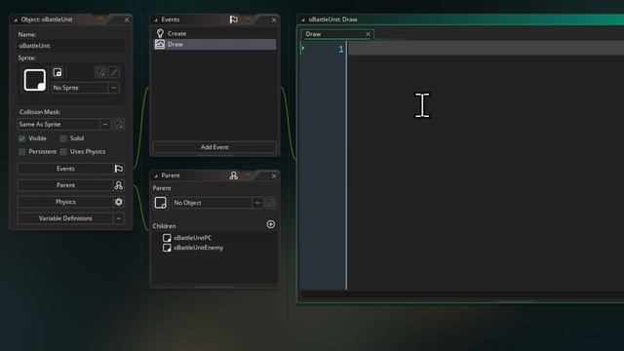This screenshot has height=351, width=624.
Task: Enable the Persistent checkbox
Action: tap(21, 152)
